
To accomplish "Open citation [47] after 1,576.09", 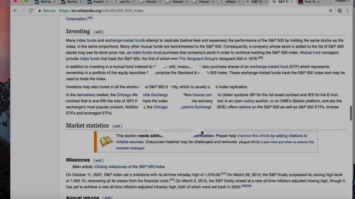I will pyautogui.click(x=224, y=174).
